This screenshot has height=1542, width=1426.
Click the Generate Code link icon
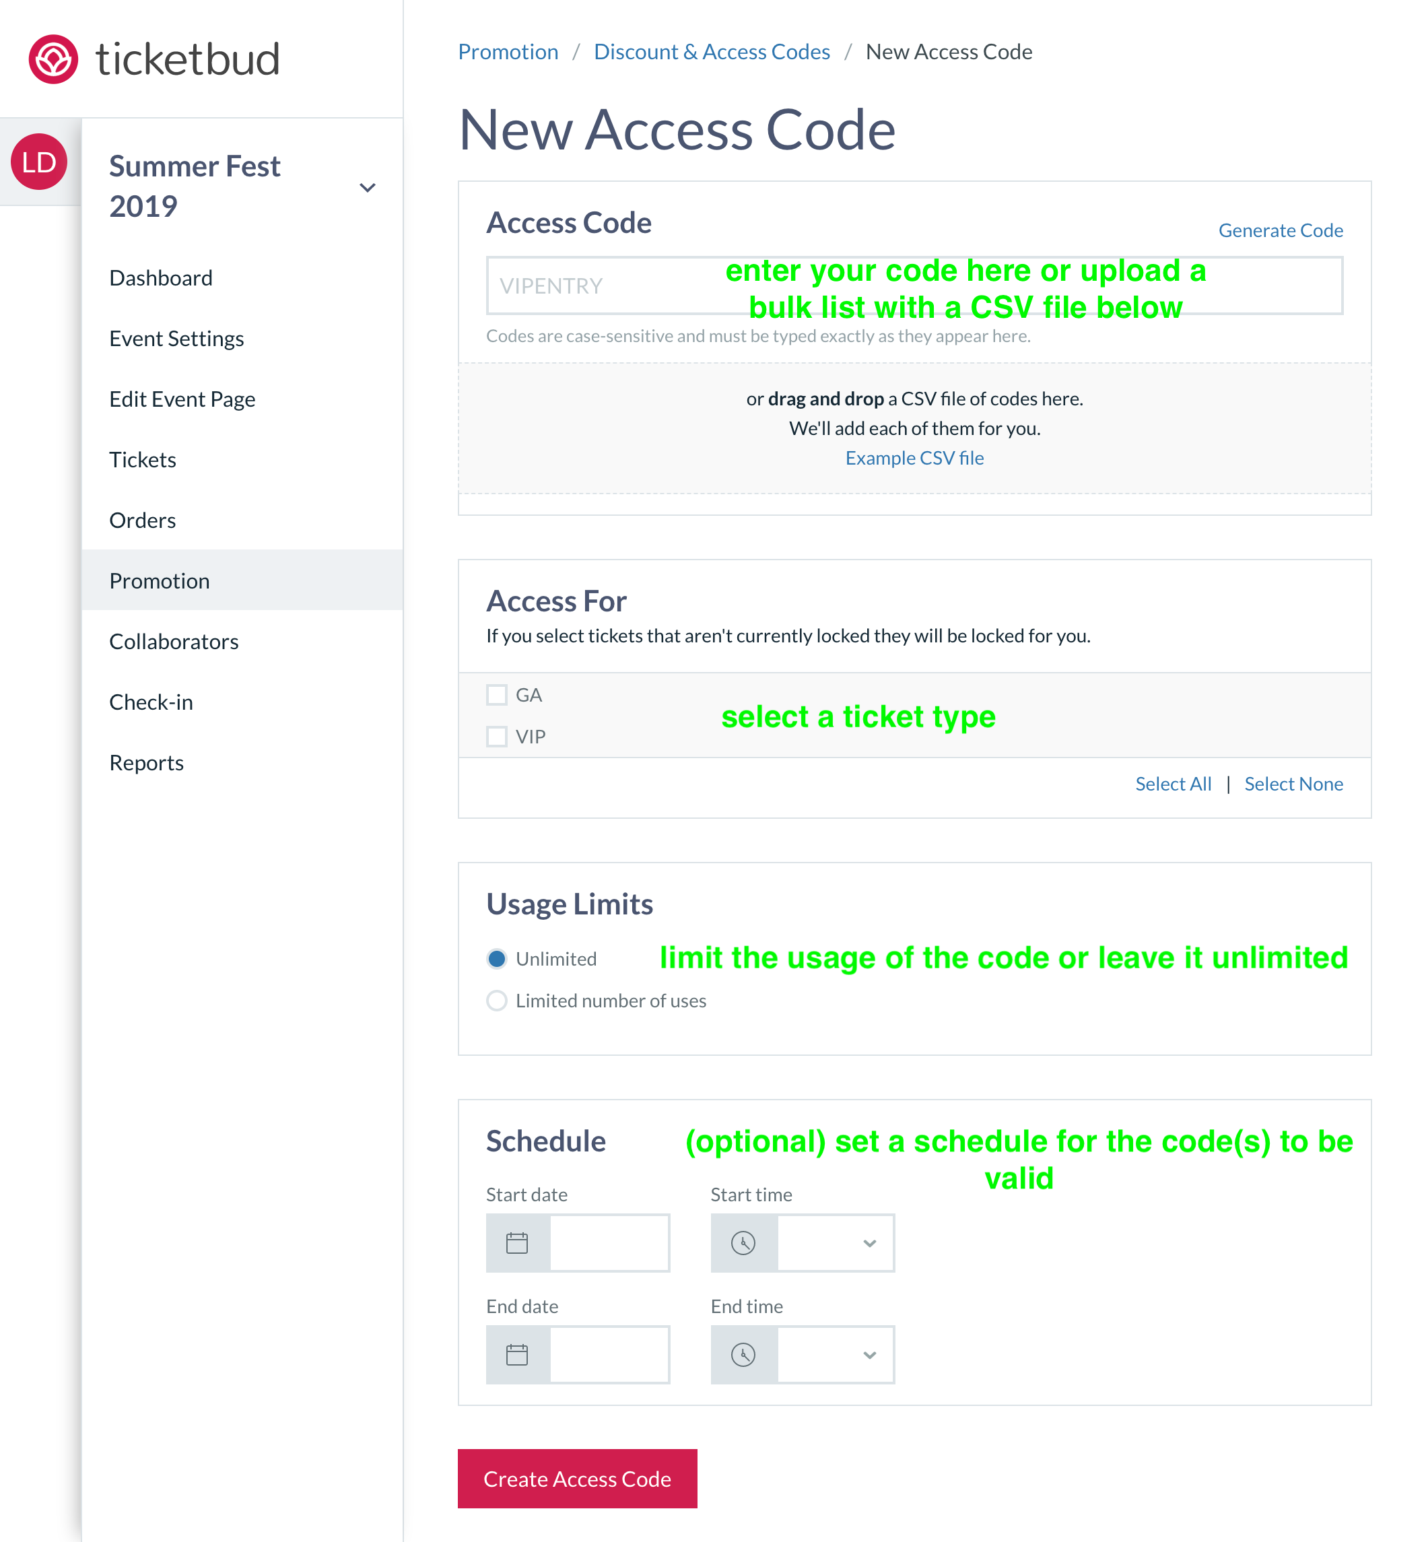click(1280, 228)
